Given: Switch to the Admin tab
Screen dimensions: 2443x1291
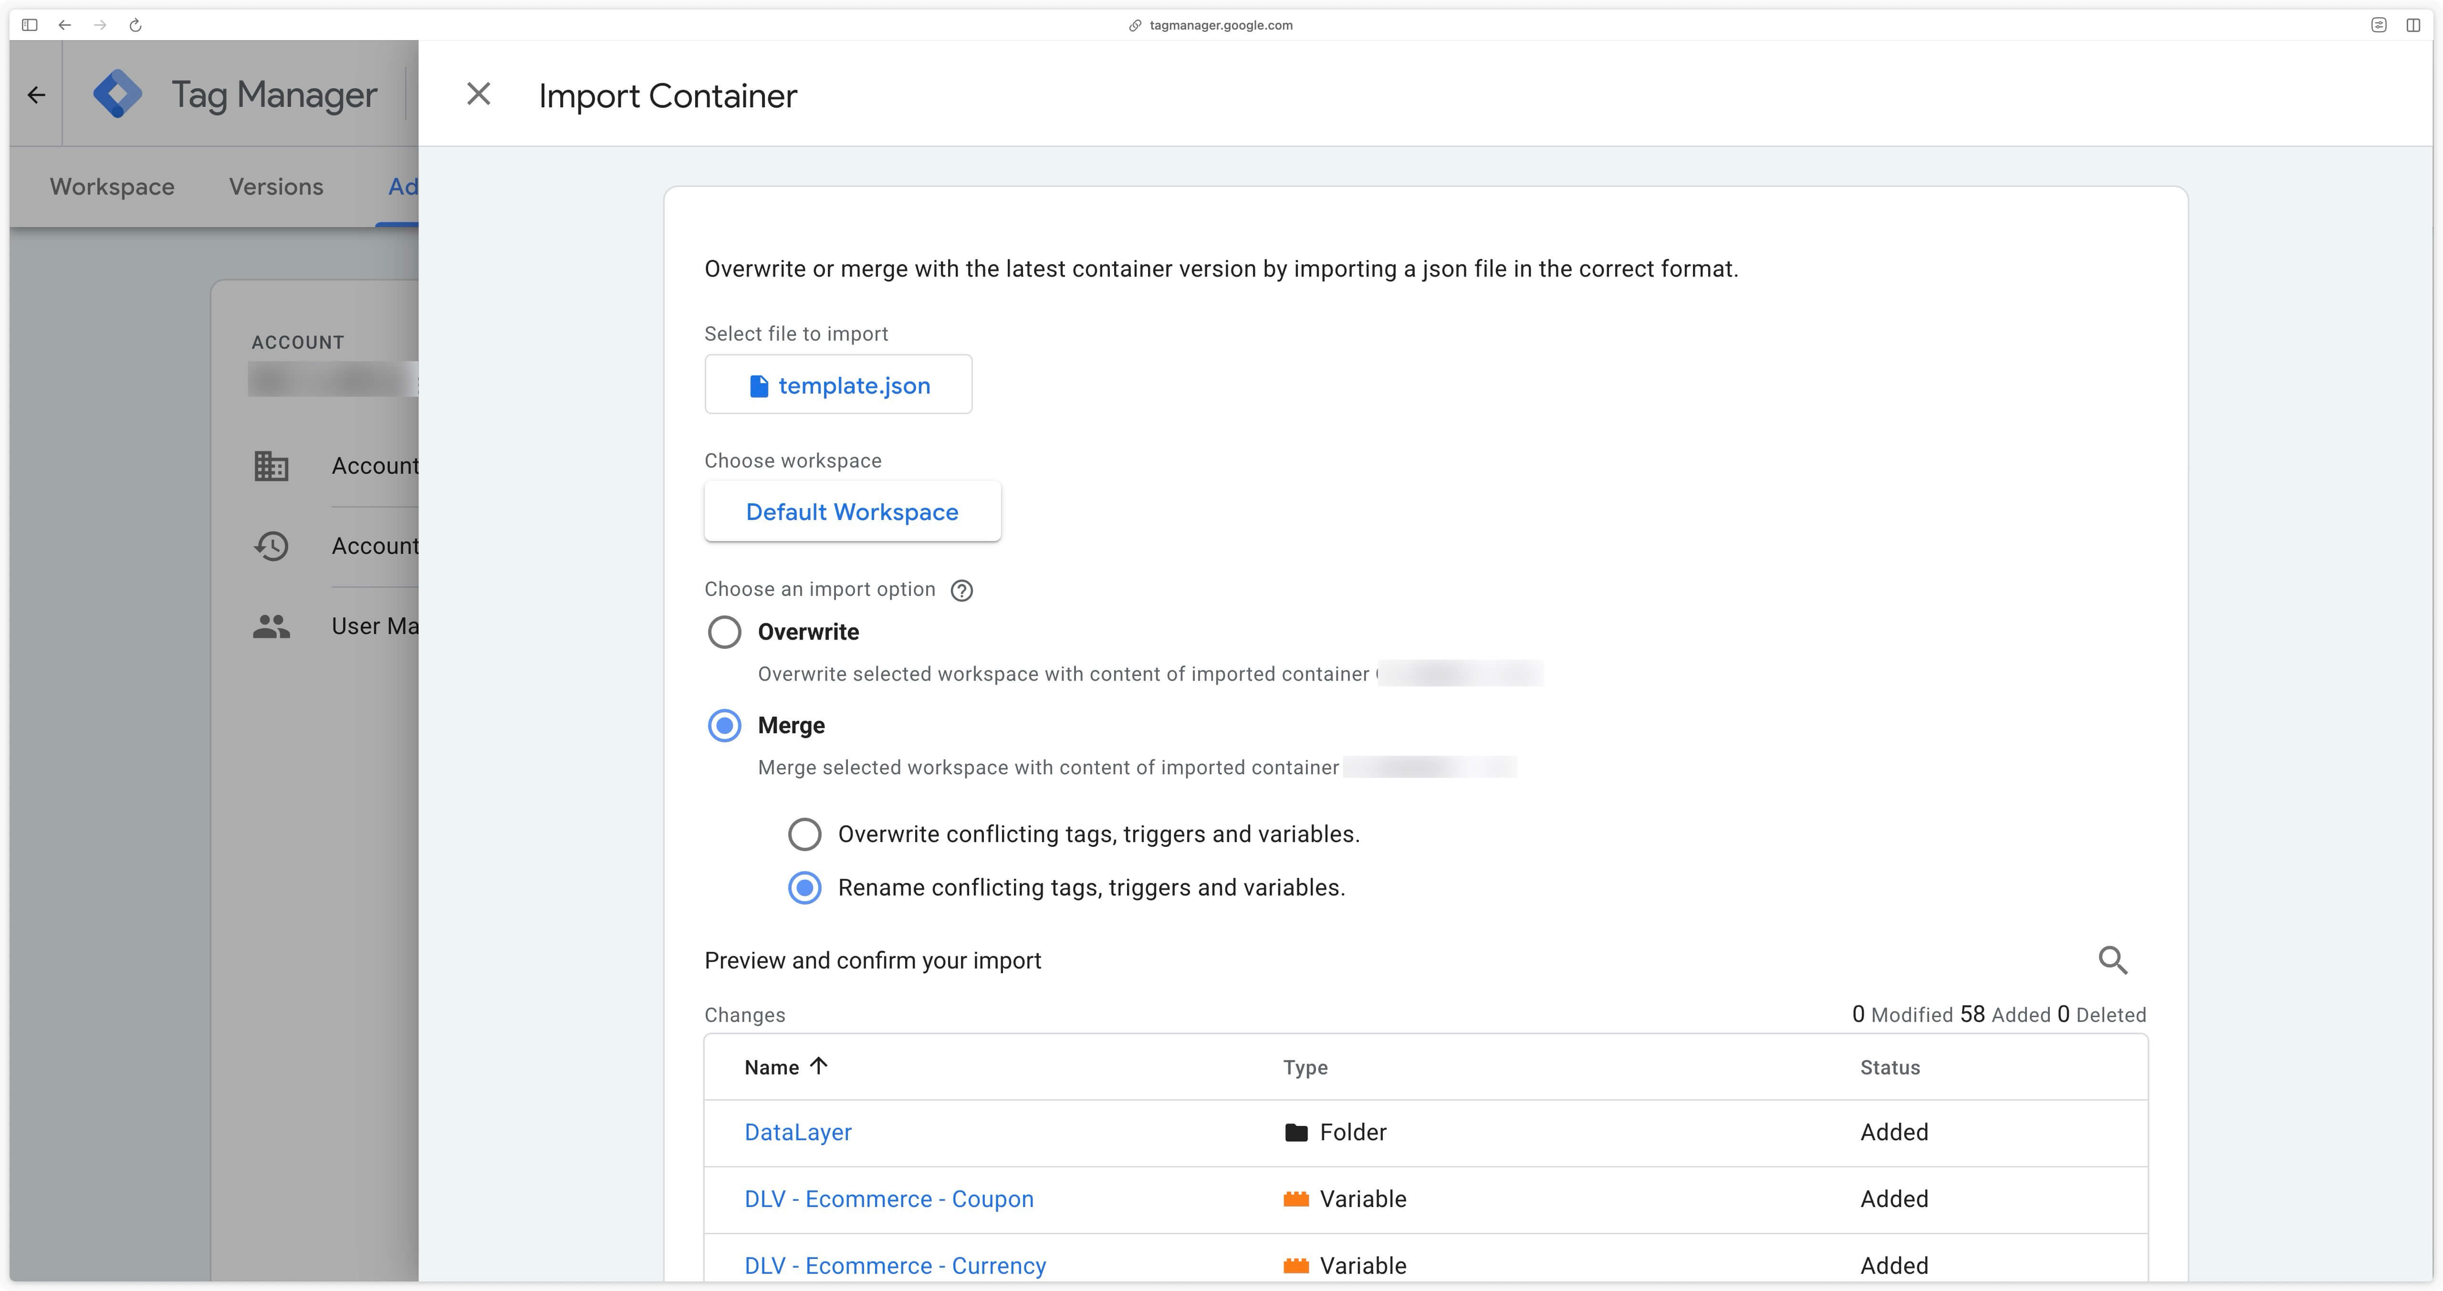Looking at the screenshot, I should coord(403,187).
